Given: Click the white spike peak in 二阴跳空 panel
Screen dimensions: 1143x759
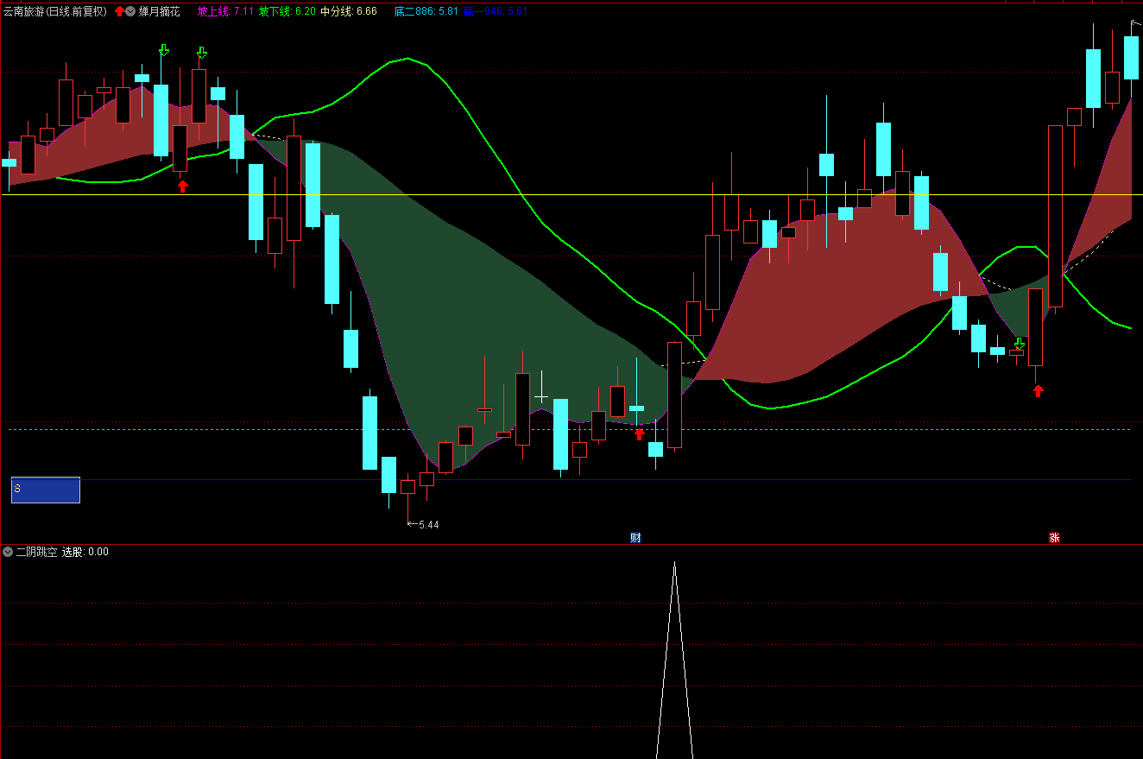Looking at the screenshot, I should 675,564.
